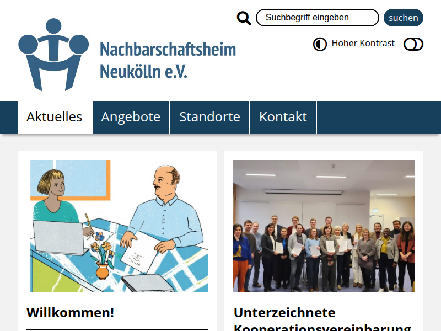Viewport: 441px width, 331px height.
Task: Focus the Suchbegriff eingeben search field
Action: [x=318, y=18]
